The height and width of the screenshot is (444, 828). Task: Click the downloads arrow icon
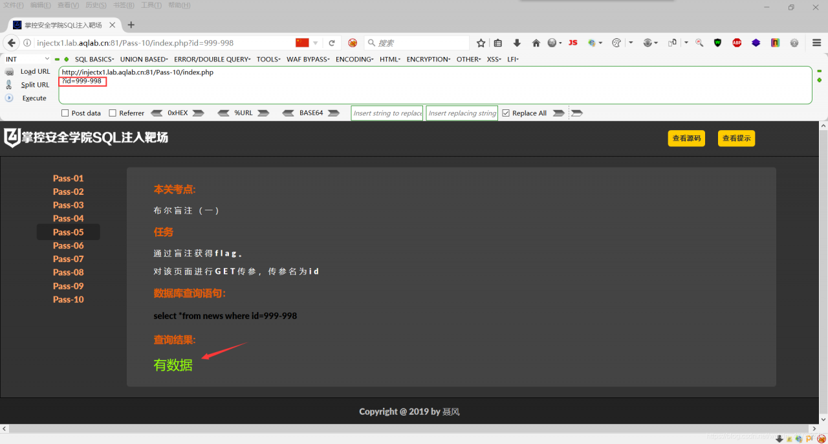point(517,43)
